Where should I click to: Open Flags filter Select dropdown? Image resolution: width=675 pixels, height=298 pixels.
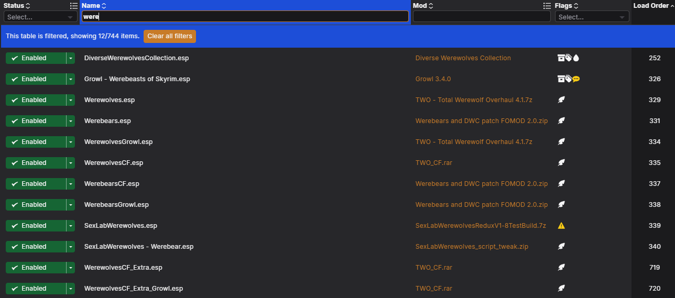[592, 17]
